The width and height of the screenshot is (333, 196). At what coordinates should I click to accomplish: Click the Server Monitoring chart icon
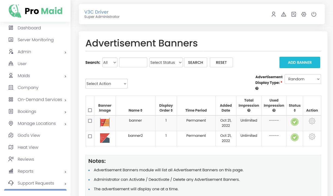point(11,40)
